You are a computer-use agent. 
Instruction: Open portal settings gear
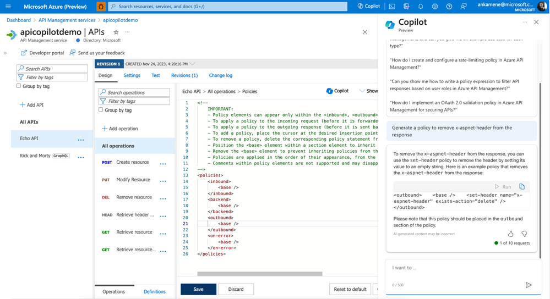(435, 6)
